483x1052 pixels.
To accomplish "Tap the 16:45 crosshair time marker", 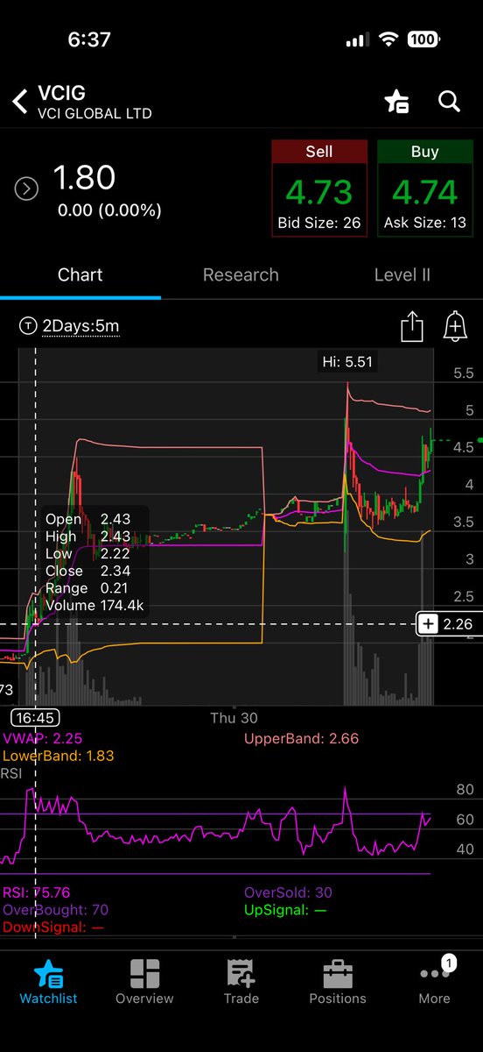I will pos(35,716).
